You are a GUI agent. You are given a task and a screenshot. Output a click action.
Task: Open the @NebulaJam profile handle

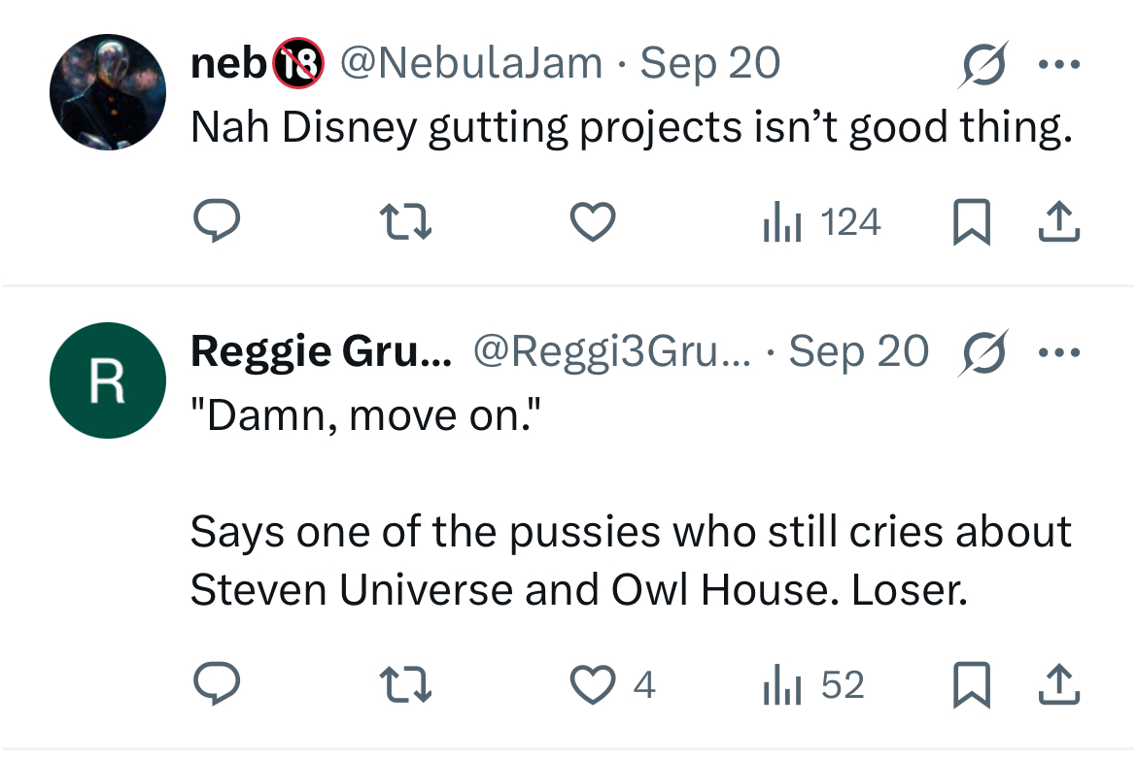point(471,63)
